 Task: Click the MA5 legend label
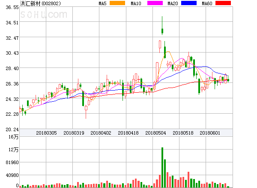pyautogui.click(x=102, y=3)
